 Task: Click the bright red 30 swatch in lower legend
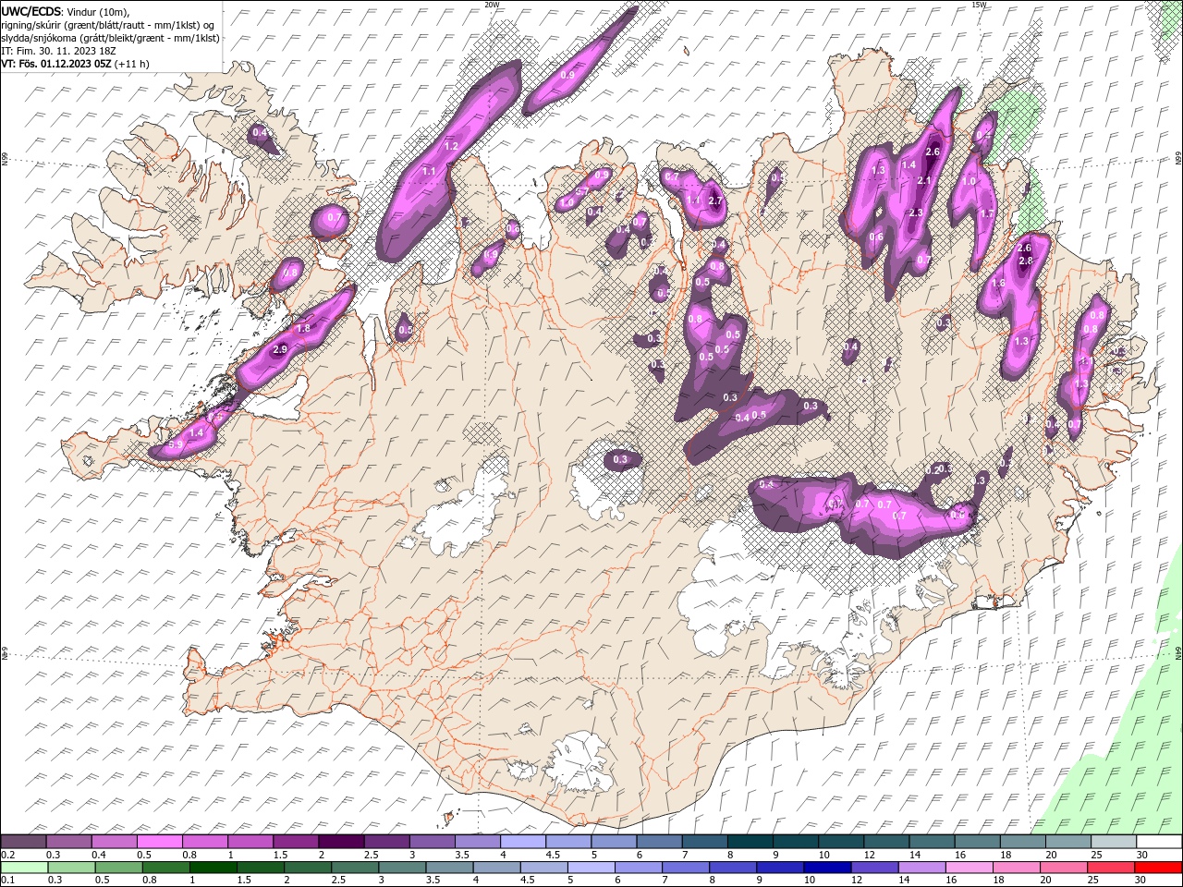(x=1157, y=868)
